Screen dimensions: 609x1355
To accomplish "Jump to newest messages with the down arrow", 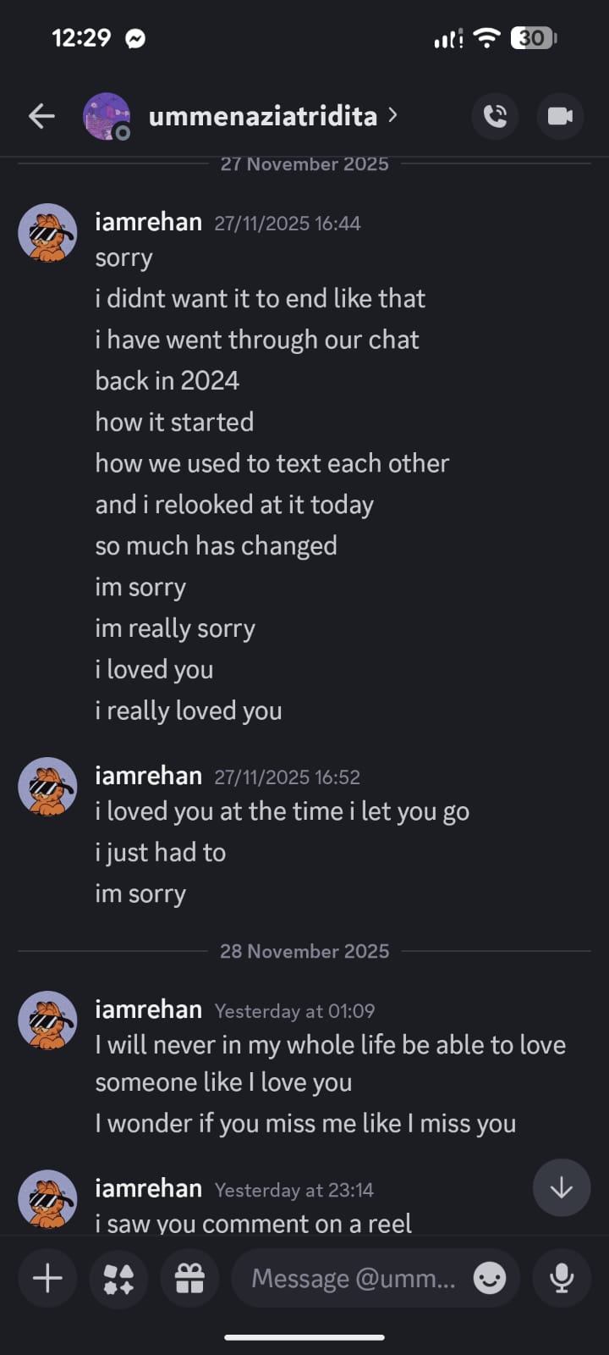I will click(x=562, y=1188).
